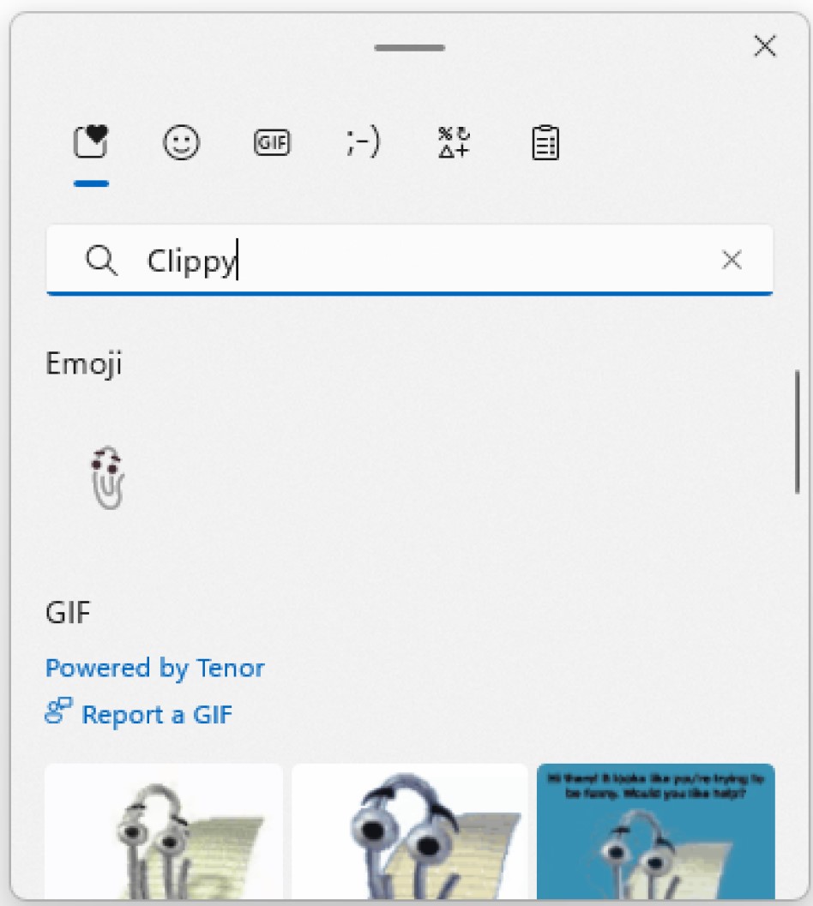
Task: Select the first Clippy GIF thumbnail
Action: (x=164, y=830)
